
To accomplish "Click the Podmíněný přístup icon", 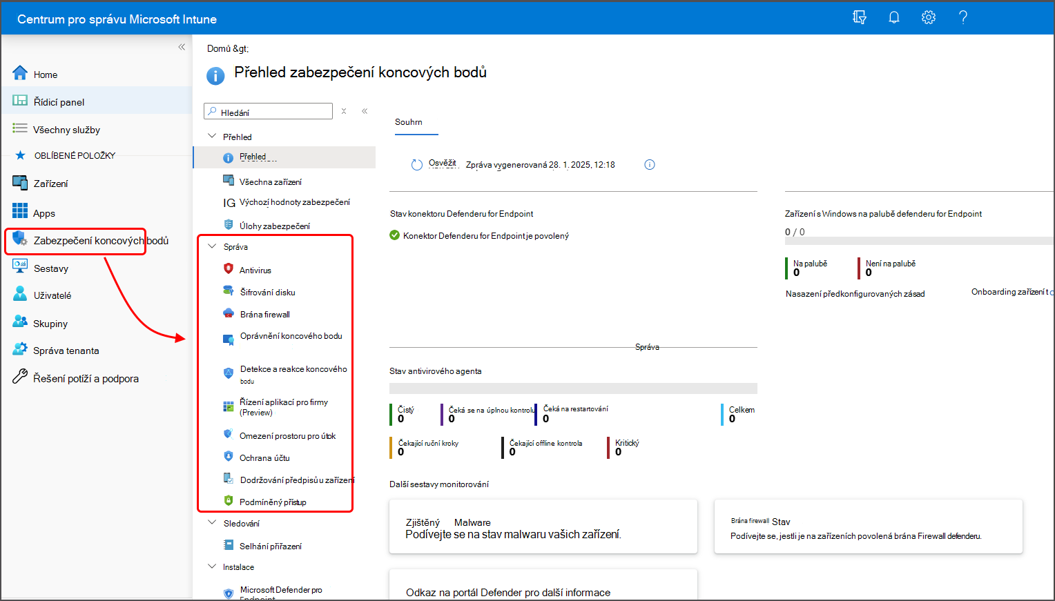I will [x=229, y=501].
